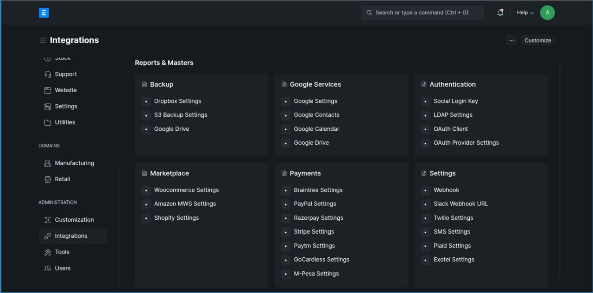Click the Users icon in sidebar

48,268
